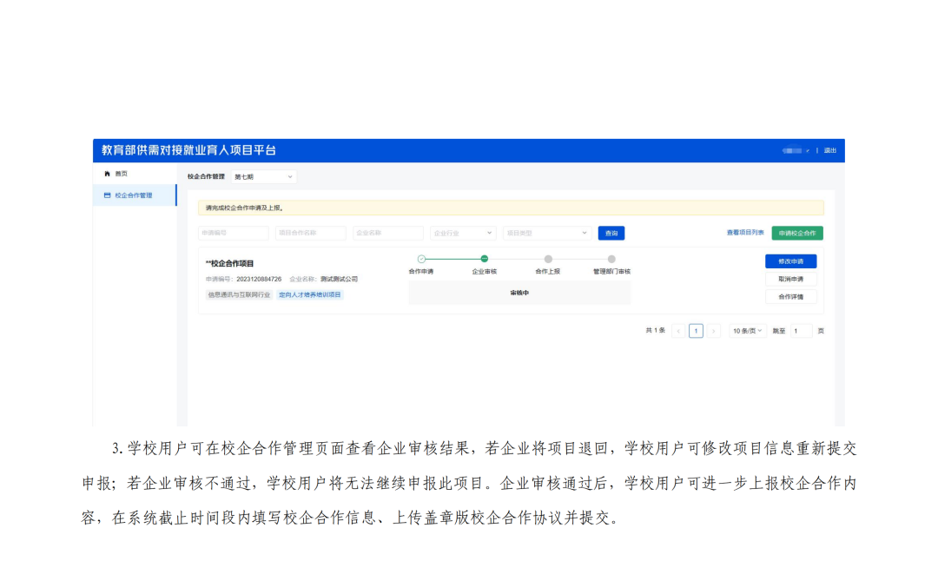The image size is (938, 581).
Task: Click the 申请校企合作 green button
Action: click(x=796, y=232)
